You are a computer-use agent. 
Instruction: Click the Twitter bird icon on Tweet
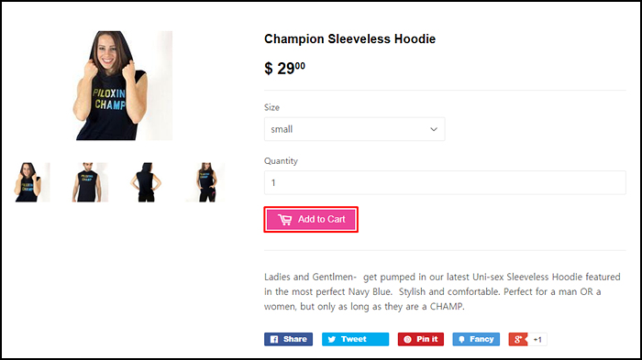pyautogui.click(x=332, y=339)
